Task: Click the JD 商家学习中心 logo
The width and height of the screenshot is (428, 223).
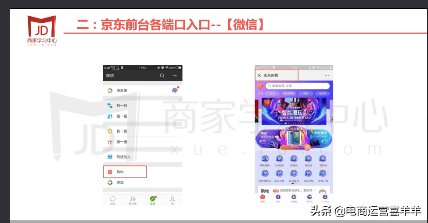Action: (x=42, y=30)
